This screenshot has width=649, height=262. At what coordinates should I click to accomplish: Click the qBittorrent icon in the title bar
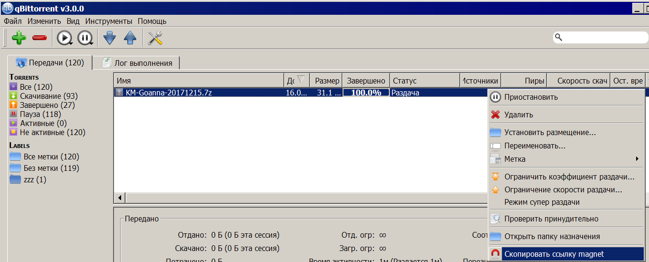(8, 8)
